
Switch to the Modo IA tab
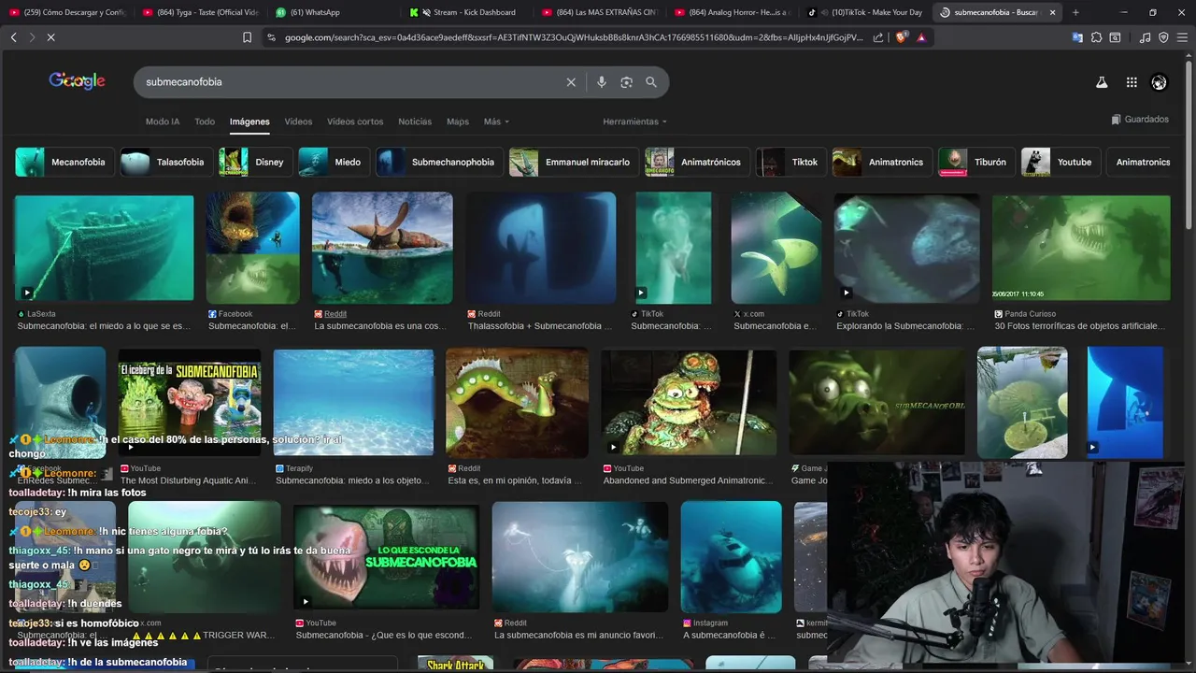pyautogui.click(x=163, y=122)
